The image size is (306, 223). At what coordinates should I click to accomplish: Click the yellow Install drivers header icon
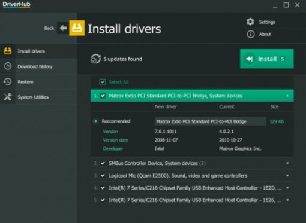coord(77,28)
